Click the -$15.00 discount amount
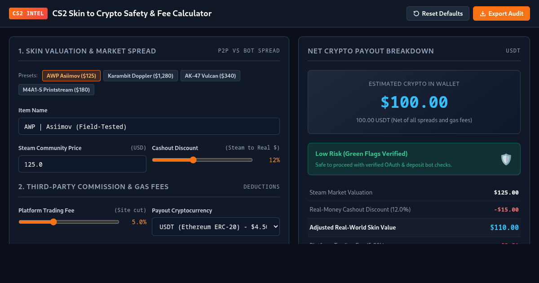This screenshot has width=539, height=283. pyautogui.click(x=506, y=210)
